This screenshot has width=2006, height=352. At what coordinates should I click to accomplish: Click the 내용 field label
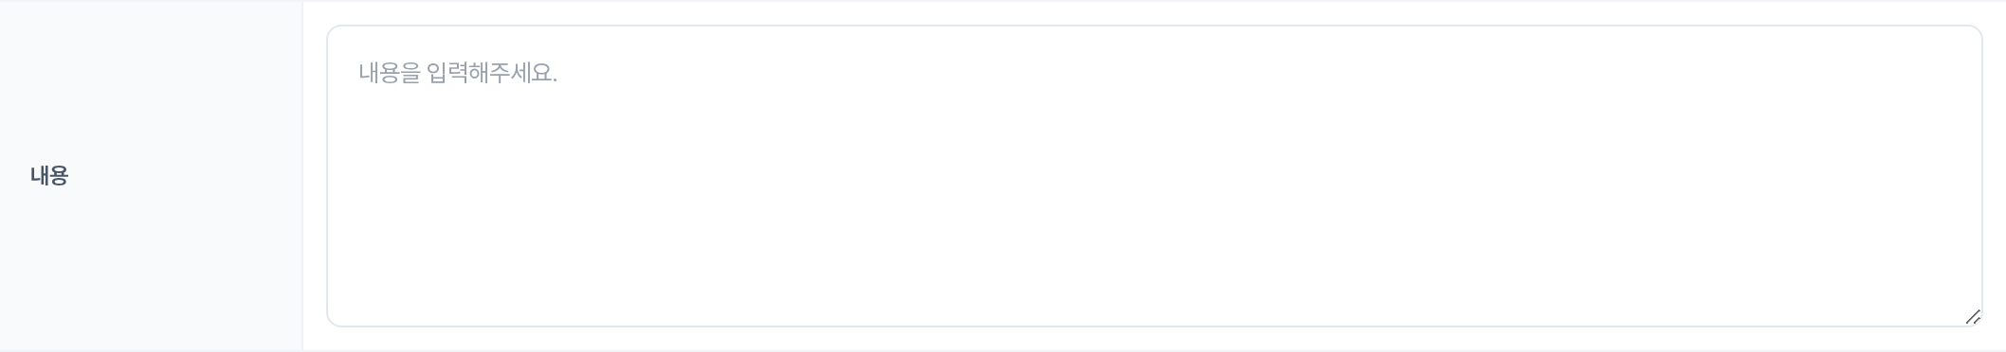point(49,176)
